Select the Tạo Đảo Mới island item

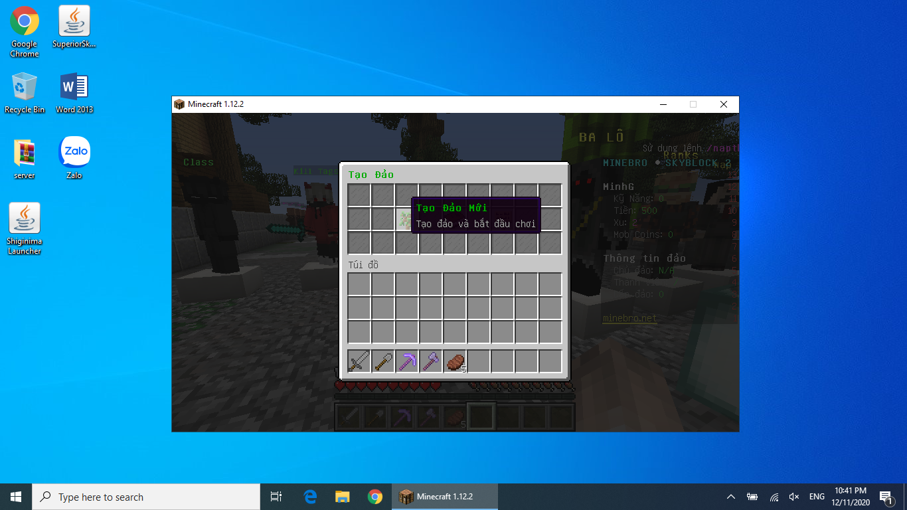coord(406,219)
